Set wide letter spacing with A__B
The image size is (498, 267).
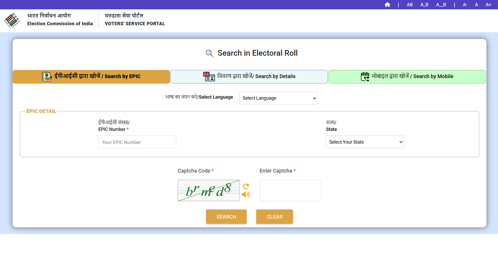tap(441, 5)
